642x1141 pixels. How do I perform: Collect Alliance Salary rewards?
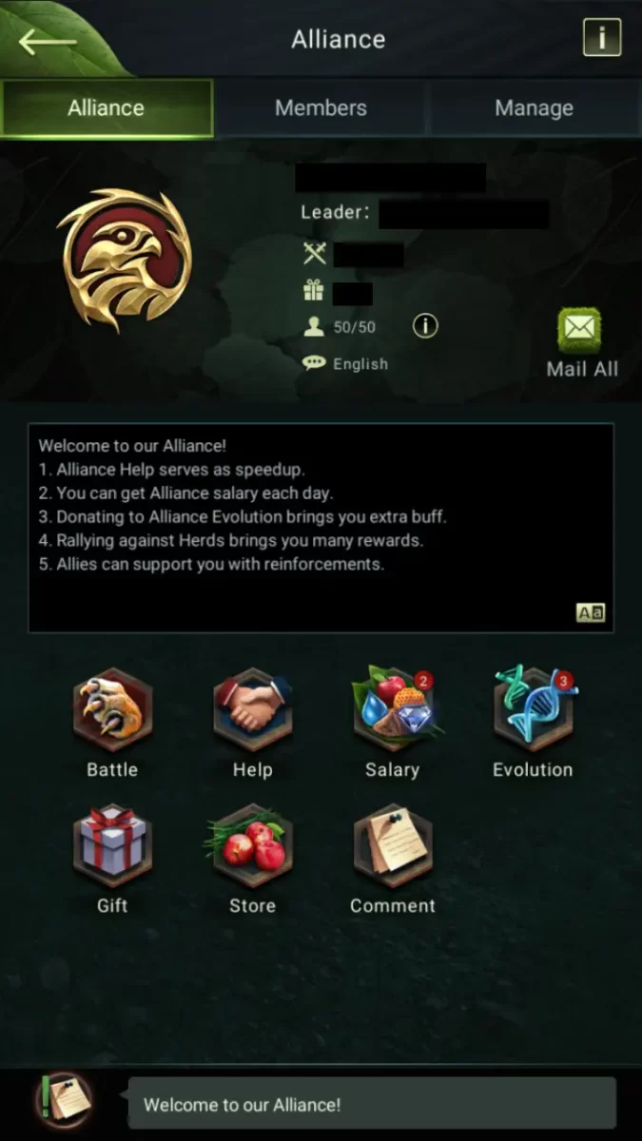(x=393, y=708)
